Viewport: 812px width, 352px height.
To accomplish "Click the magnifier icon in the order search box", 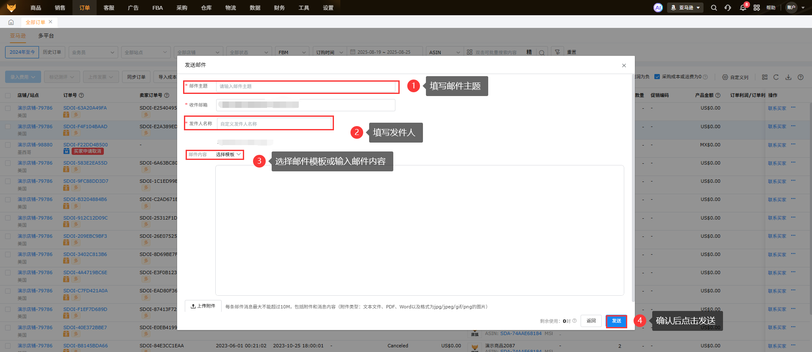I will click(x=542, y=52).
